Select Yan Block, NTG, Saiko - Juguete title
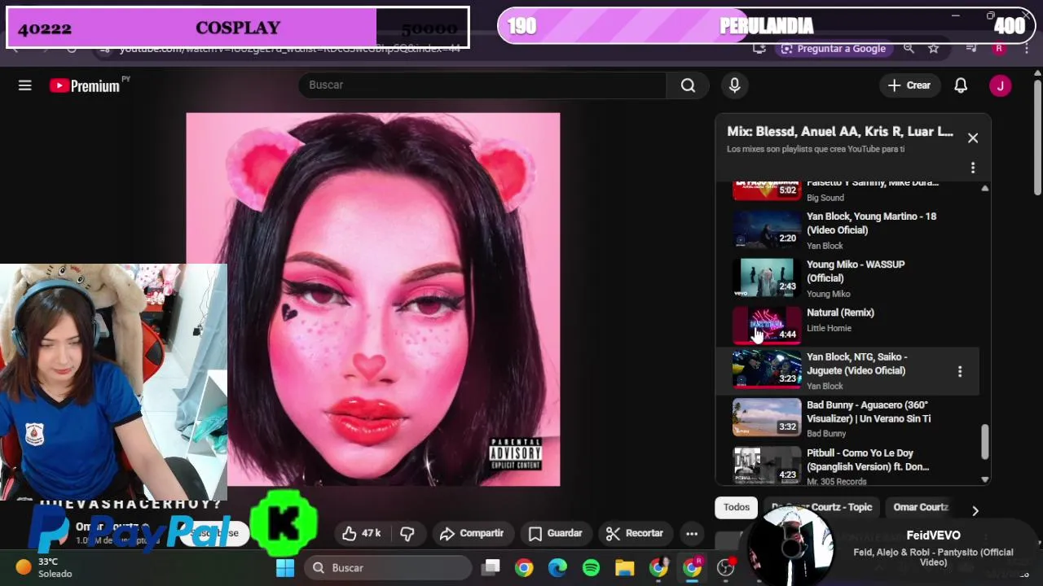This screenshot has height=586, width=1043. click(856, 364)
